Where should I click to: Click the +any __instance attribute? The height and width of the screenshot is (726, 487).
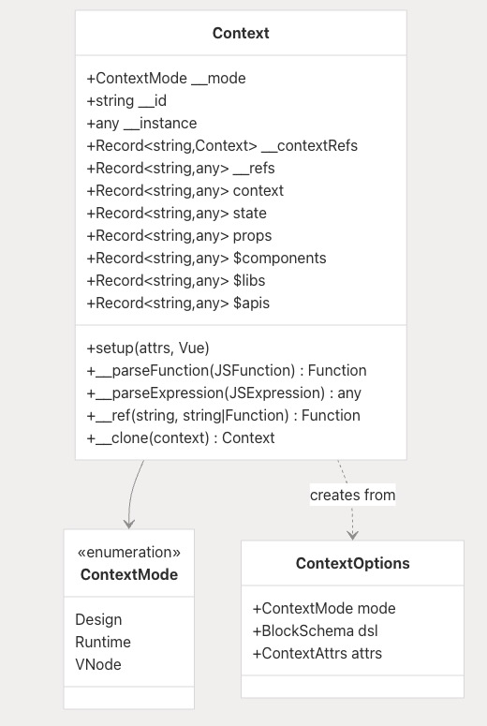[x=141, y=123]
